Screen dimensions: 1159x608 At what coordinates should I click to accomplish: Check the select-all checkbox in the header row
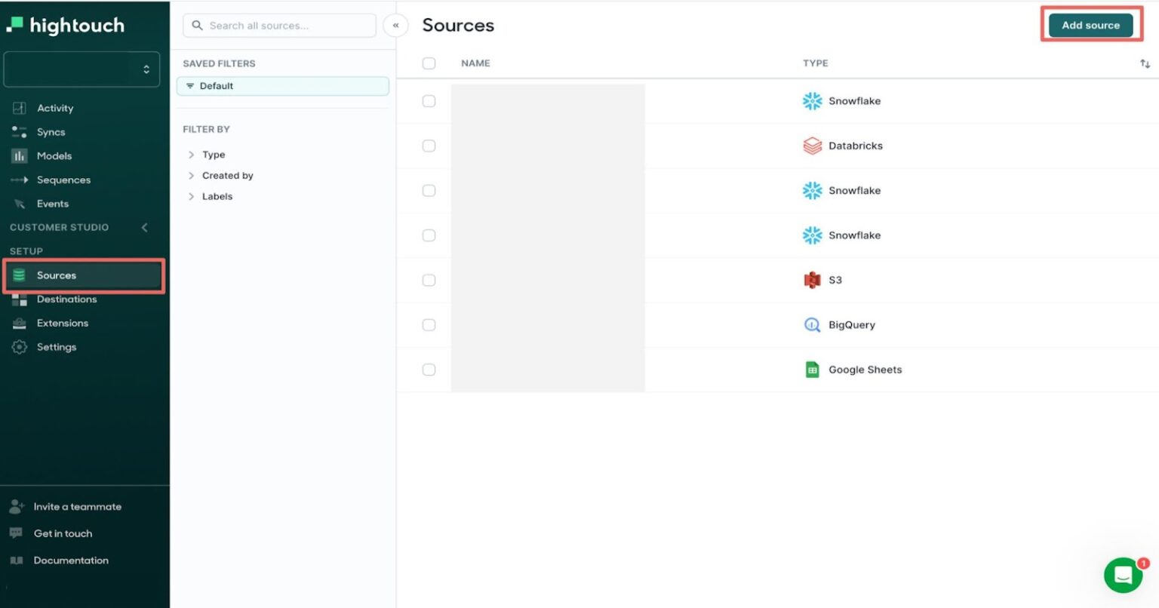coord(429,63)
